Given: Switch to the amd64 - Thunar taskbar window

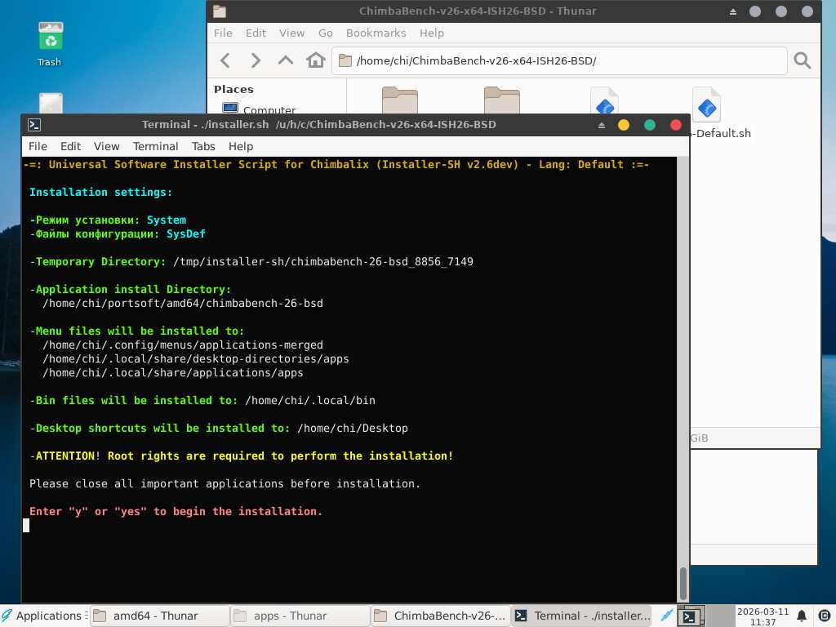Looking at the screenshot, I should [158, 616].
